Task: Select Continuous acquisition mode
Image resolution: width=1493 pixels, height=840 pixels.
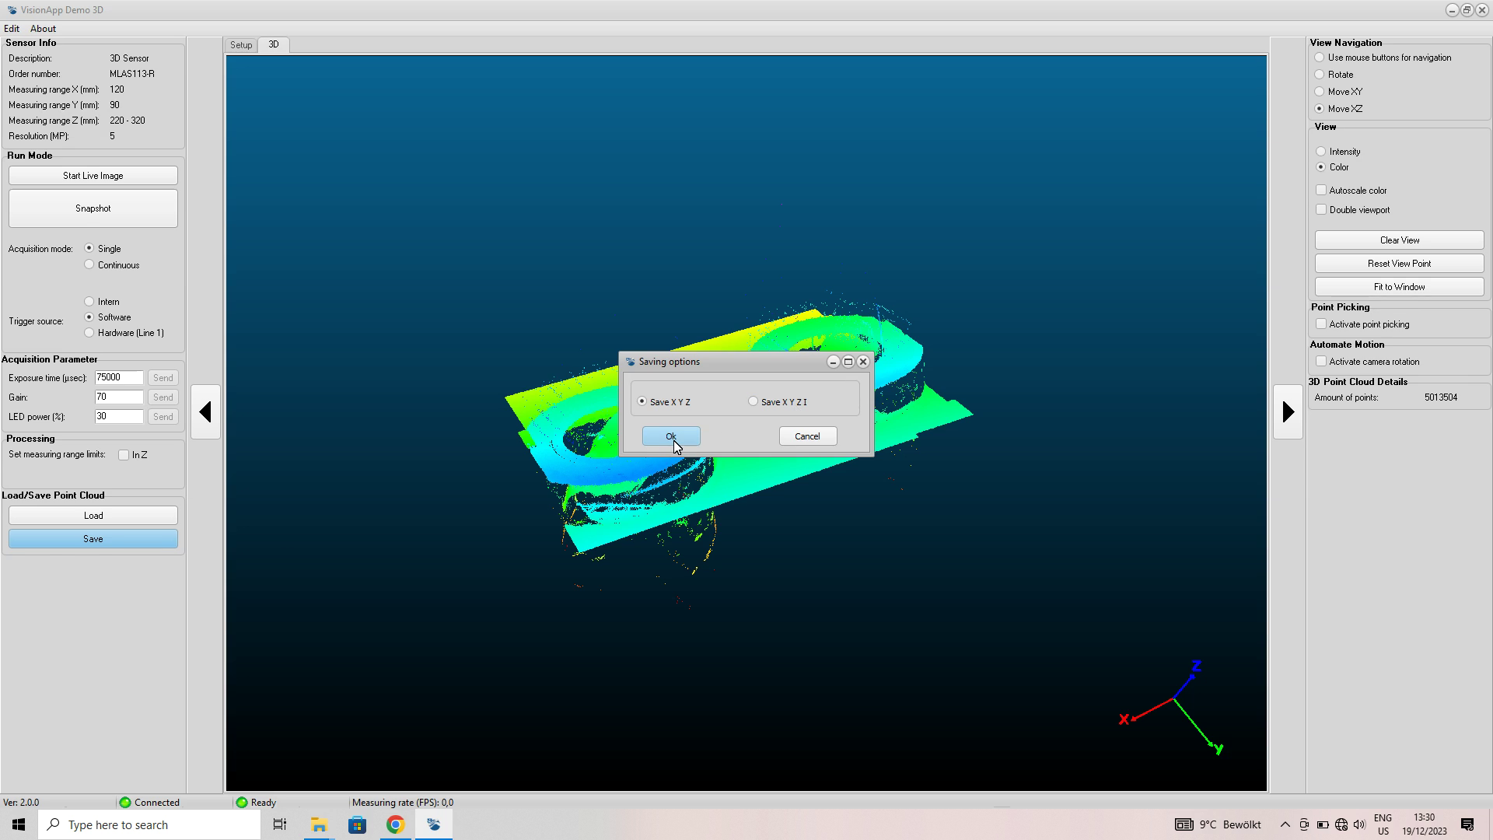Action: tap(89, 264)
